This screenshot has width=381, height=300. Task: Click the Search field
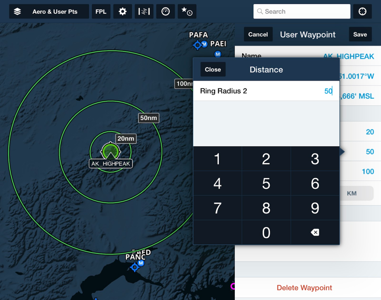pyautogui.click(x=302, y=12)
